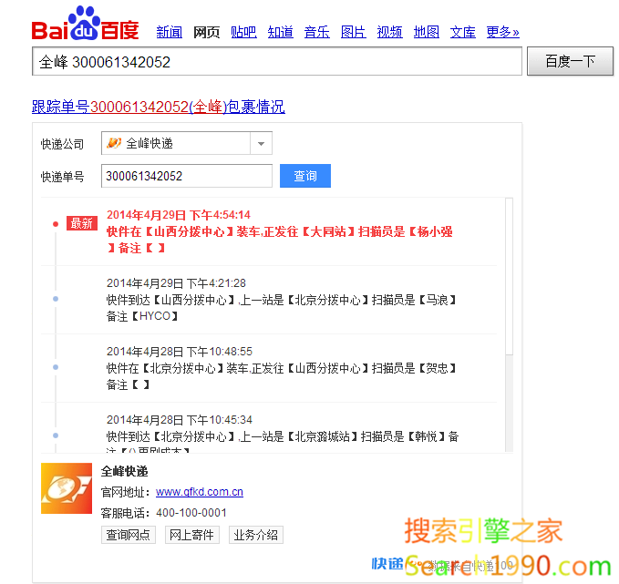The height and width of the screenshot is (584, 619).
Task: Focus the 快递单号 input field
Action: 187,176
